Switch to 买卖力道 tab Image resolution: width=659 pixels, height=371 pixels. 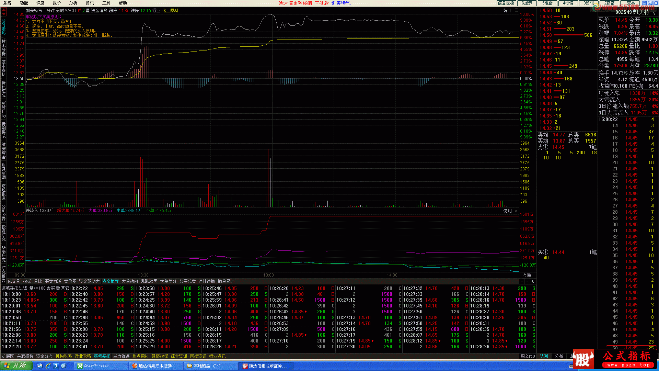pos(53,281)
